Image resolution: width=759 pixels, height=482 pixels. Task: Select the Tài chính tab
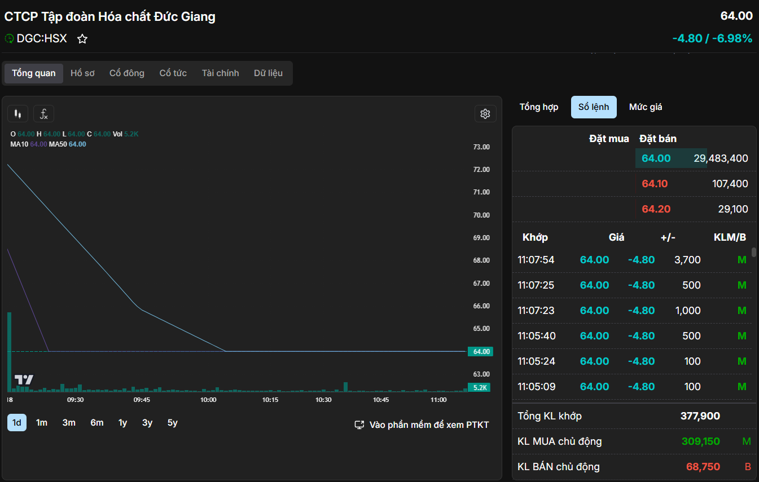pos(220,73)
